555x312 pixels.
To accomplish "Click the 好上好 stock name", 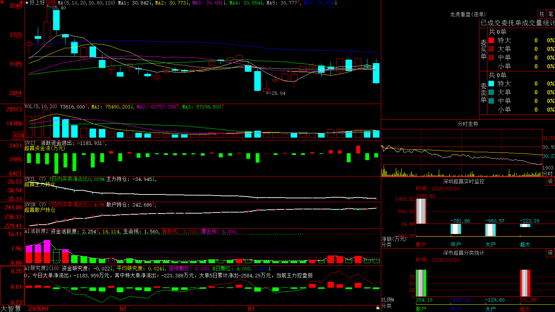I will 37,3.
